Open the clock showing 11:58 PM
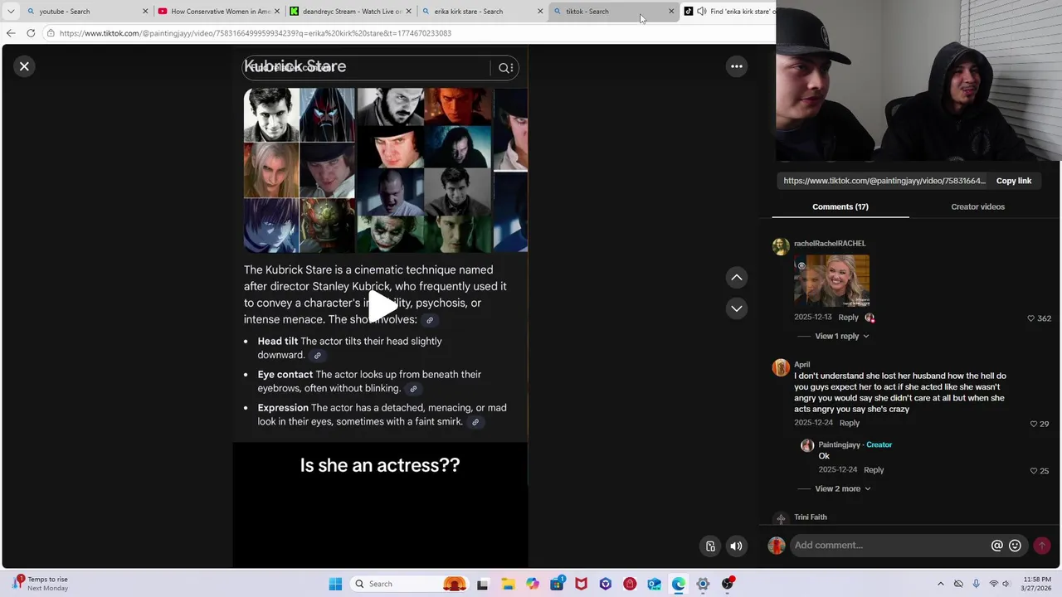 click(1037, 584)
